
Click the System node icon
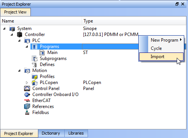click(12, 28)
